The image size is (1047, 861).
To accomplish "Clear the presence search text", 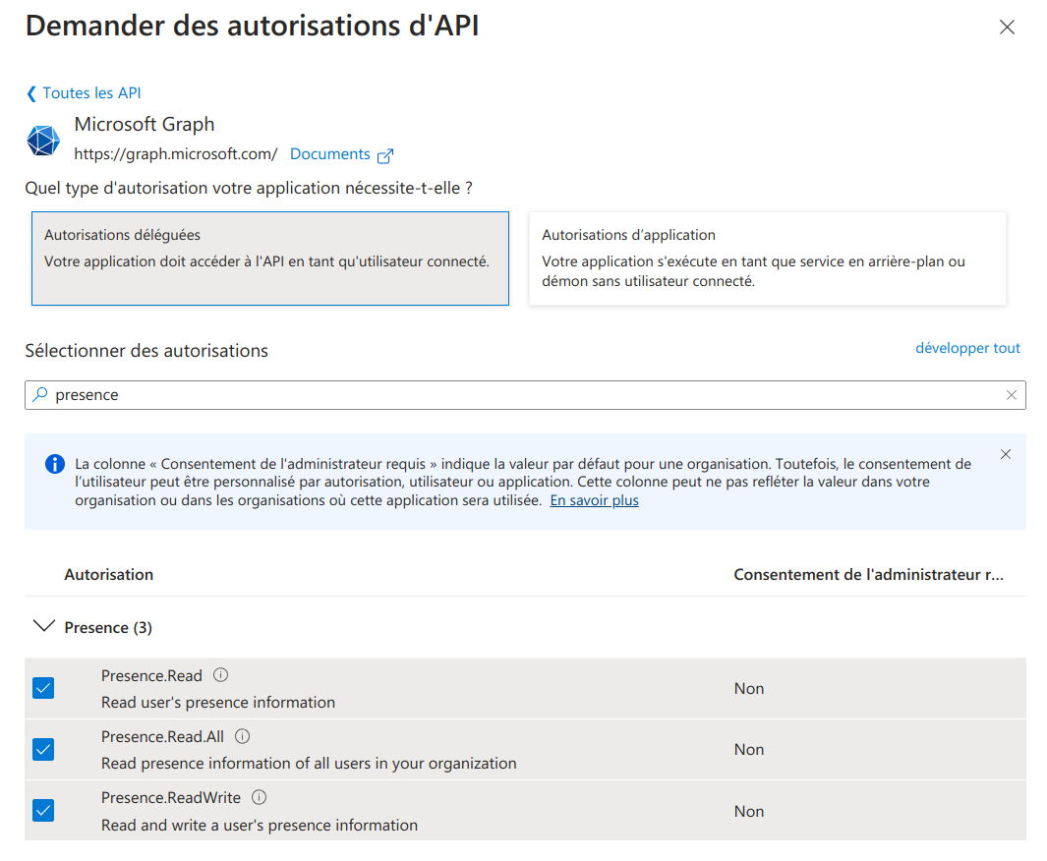I will [x=1011, y=395].
